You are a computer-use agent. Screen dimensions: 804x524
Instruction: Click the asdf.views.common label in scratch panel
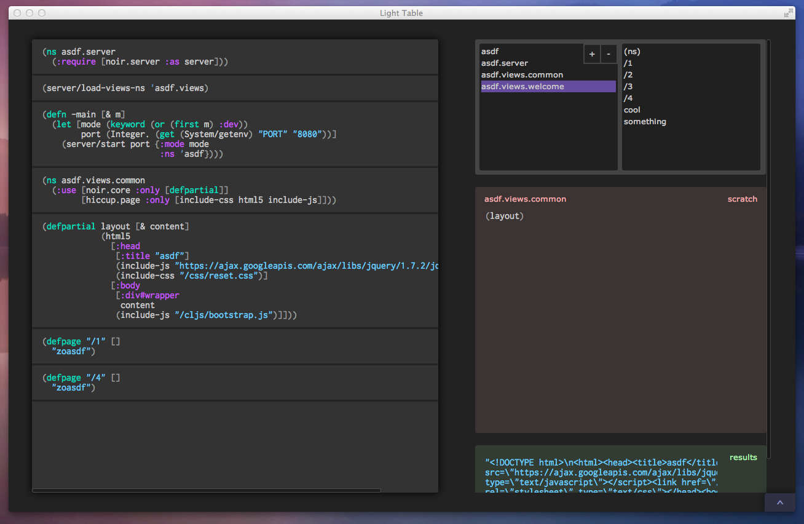525,199
